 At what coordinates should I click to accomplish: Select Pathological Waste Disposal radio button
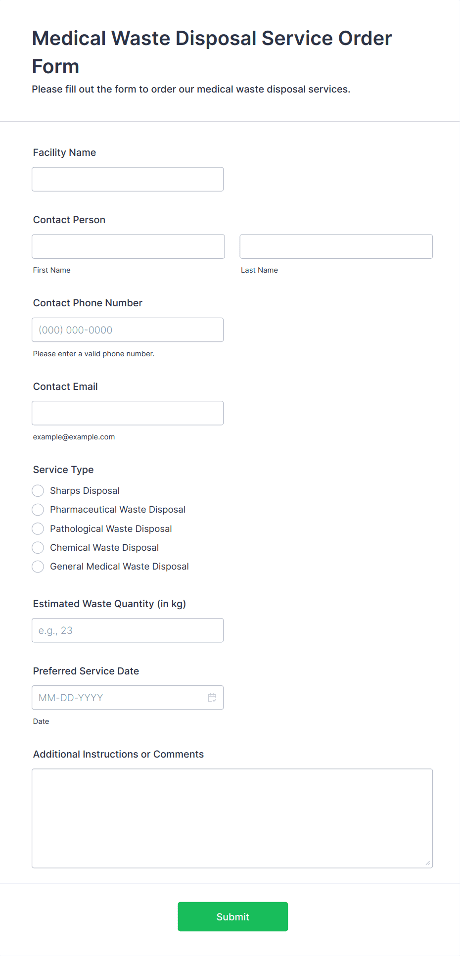pos(38,529)
